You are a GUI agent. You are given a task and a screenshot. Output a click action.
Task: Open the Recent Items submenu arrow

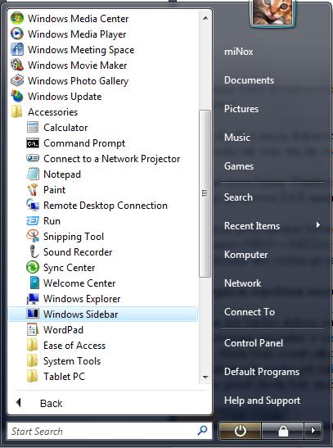click(318, 225)
